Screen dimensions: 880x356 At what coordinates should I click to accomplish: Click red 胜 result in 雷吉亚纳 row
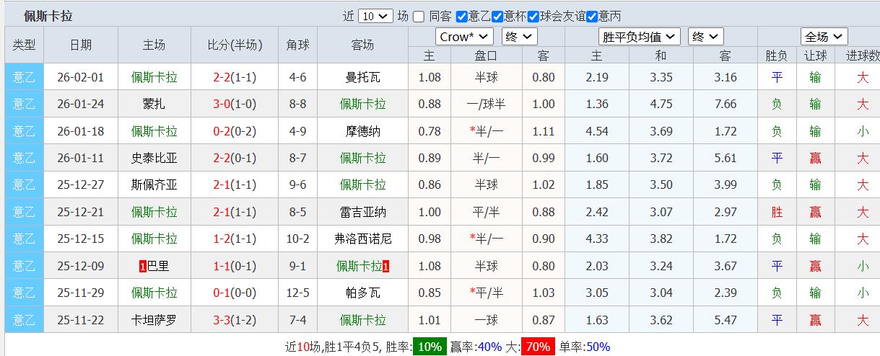pos(777,212)
